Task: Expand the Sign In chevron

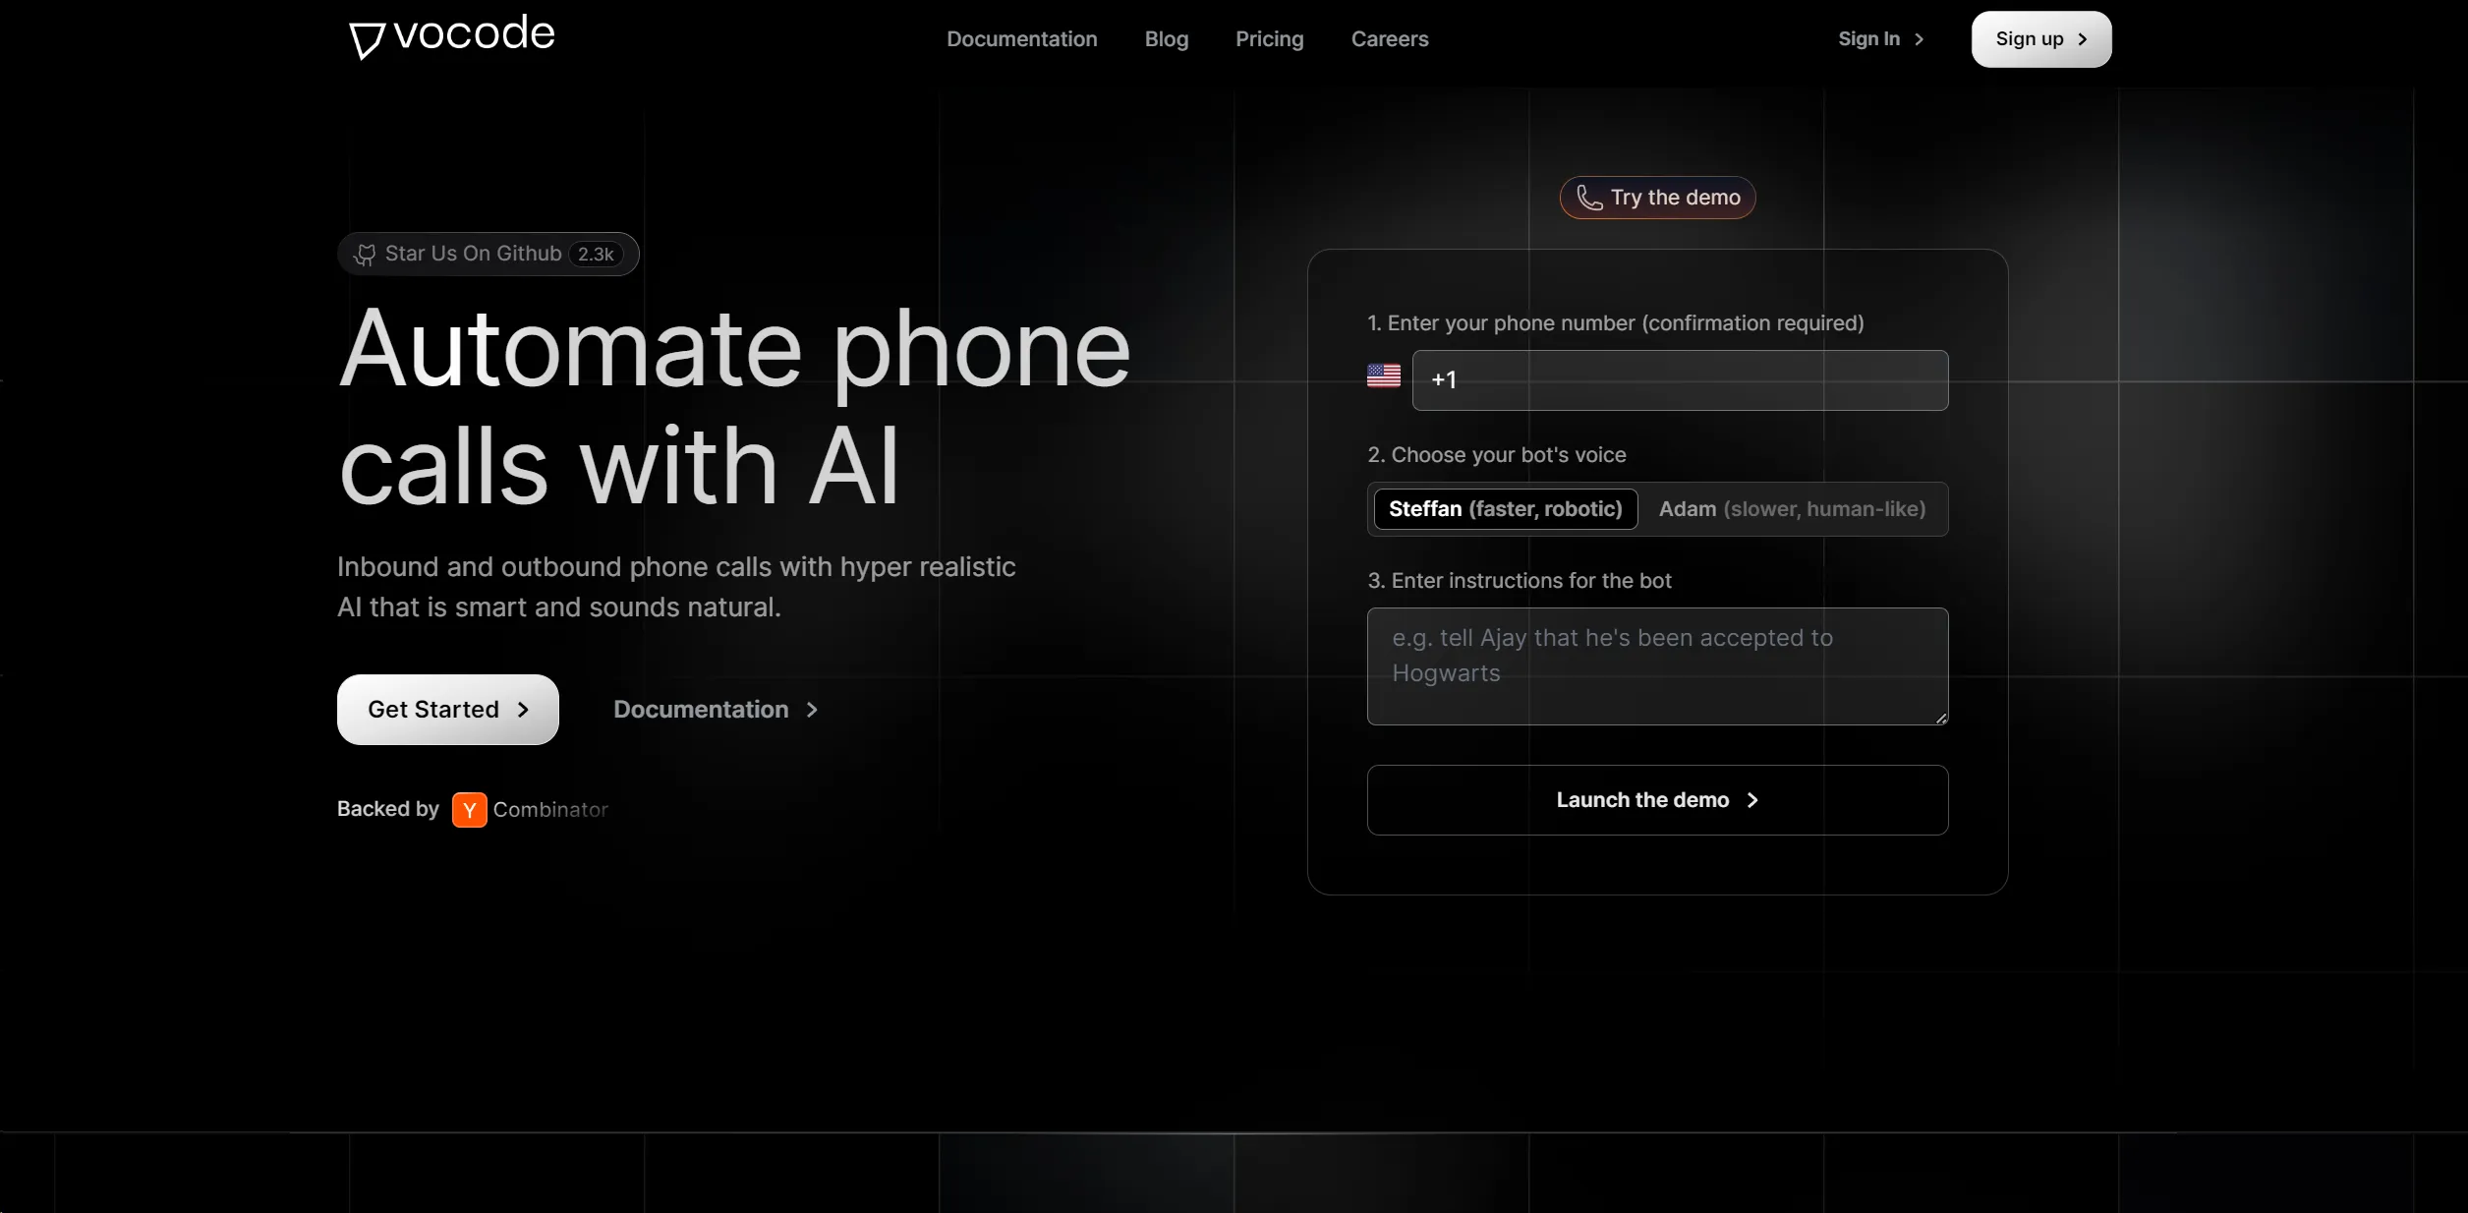Action: 1919,38
